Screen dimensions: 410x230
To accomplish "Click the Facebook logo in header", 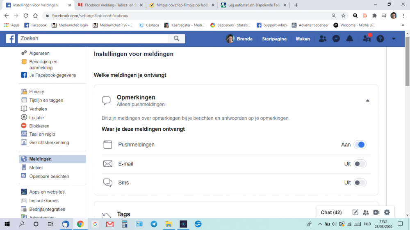I will [x=11, y=38].
